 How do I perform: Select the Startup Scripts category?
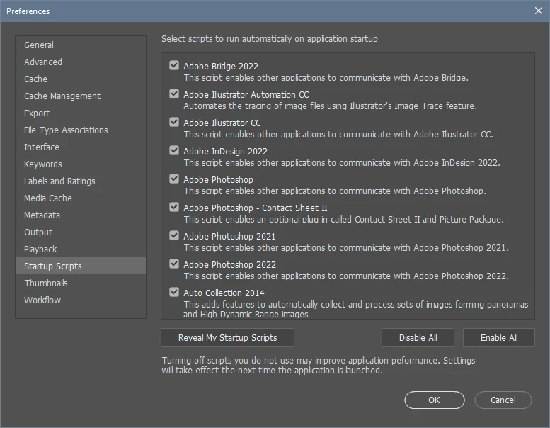(x=81, y=266)
